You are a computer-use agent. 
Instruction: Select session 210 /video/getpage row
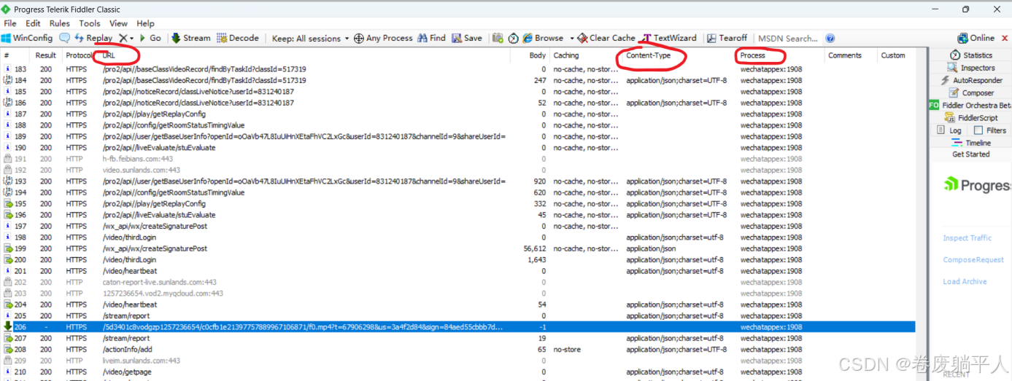pos(458,372)
